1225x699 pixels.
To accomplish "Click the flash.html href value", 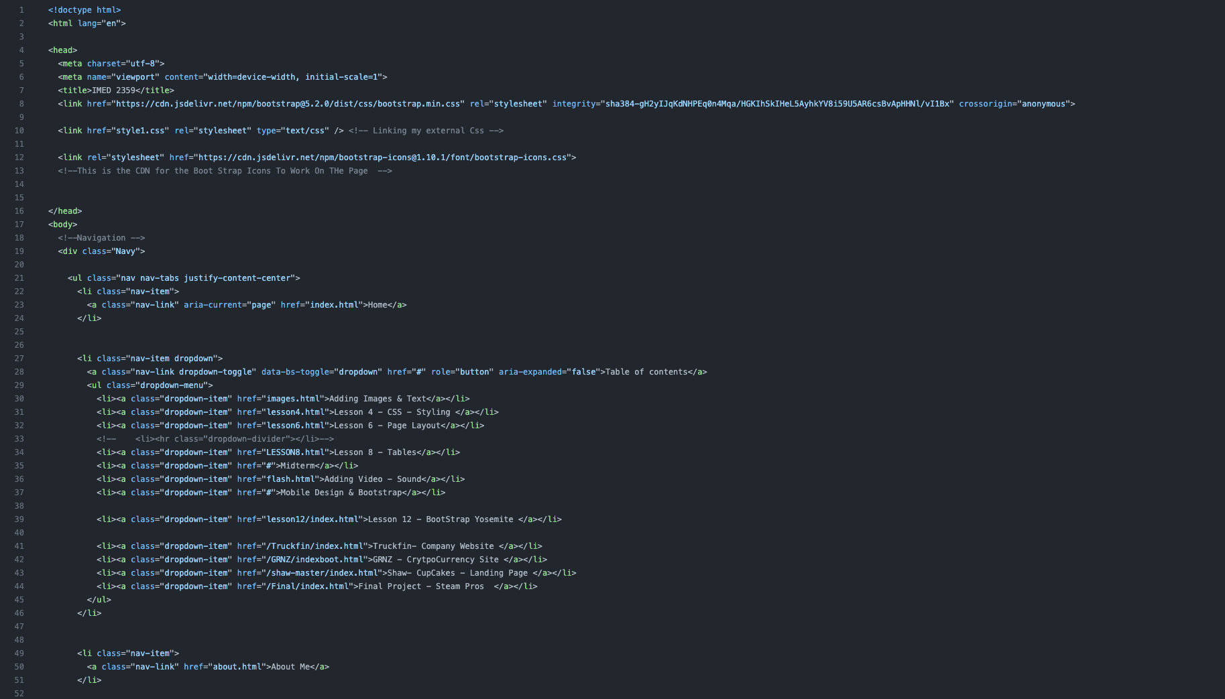I will point(290,479).
